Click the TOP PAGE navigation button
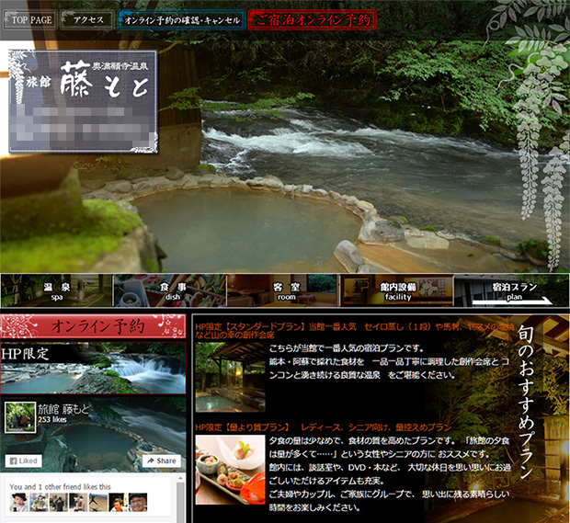Screen dimensions: 570x523 tap(32, 19)
